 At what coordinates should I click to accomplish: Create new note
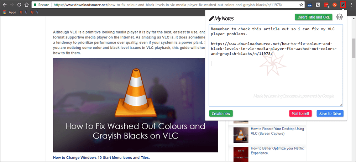pos(221,113)
